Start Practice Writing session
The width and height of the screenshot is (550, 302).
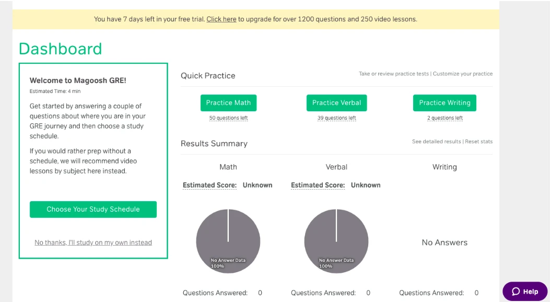444,103
